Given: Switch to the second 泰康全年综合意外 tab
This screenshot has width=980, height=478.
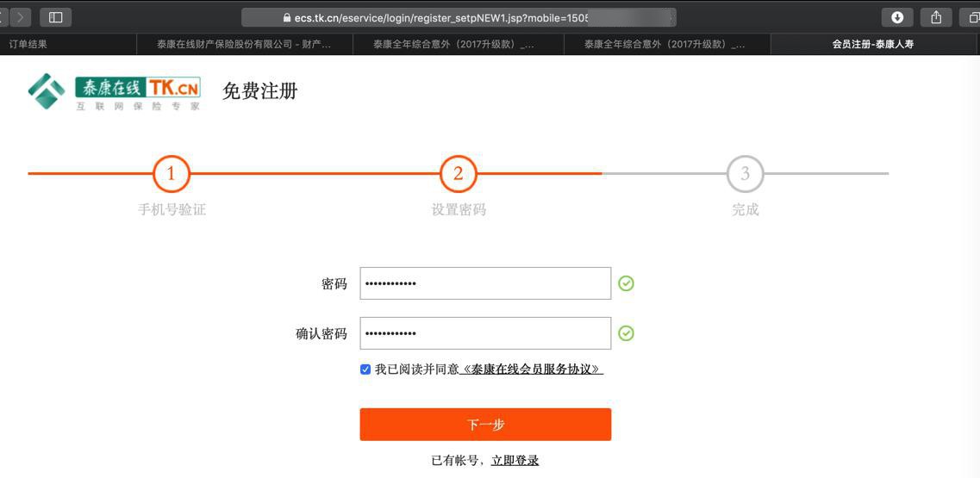Looking at the screenshot, I should coord(667,45).
